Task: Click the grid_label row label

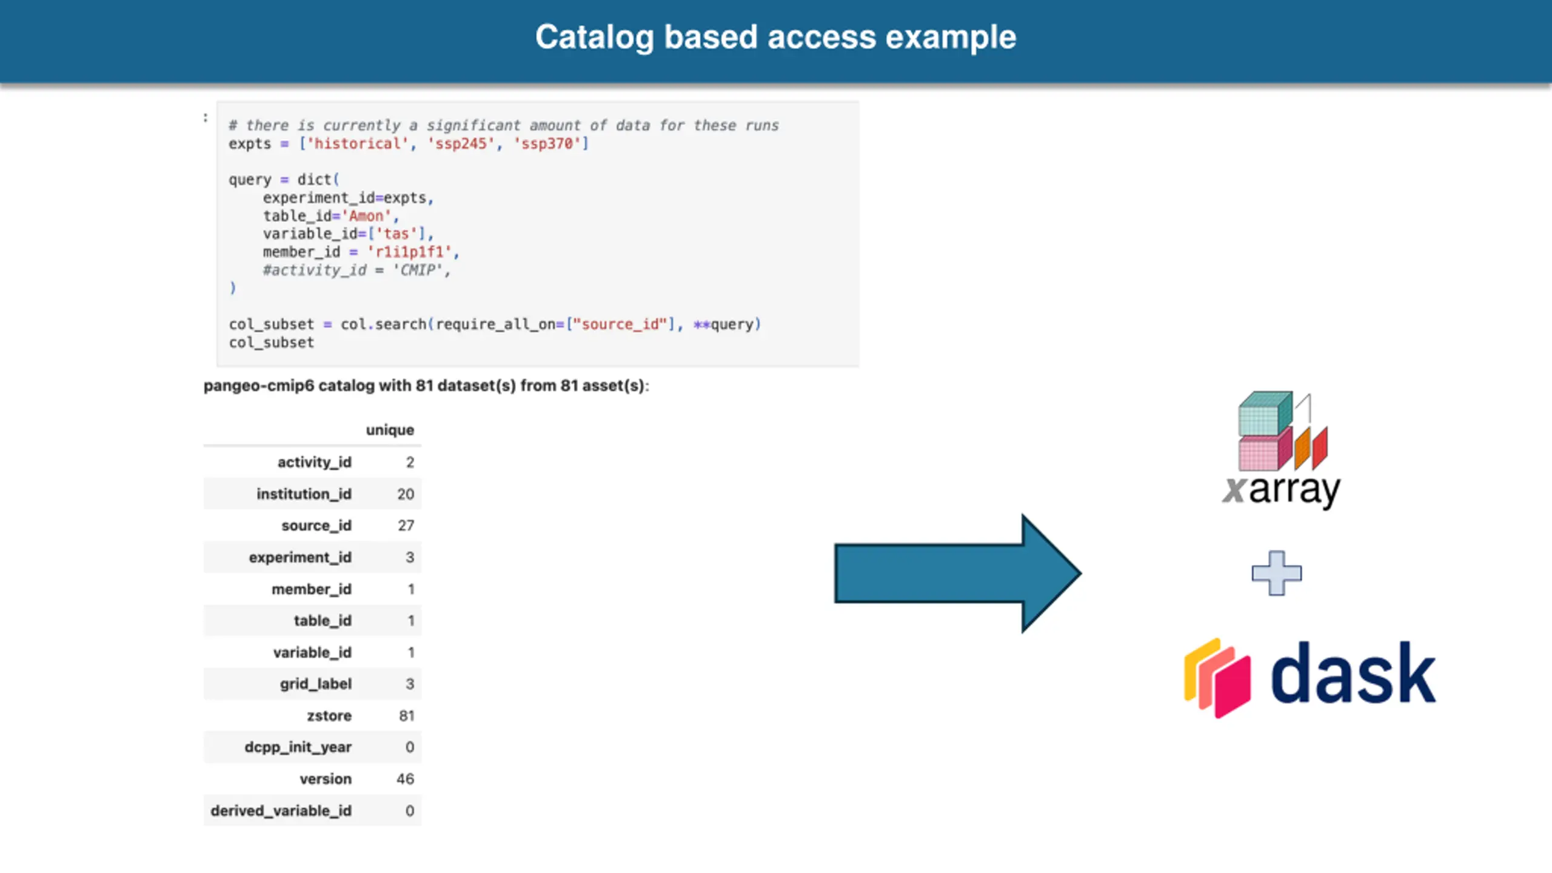Action: point(315,684)
